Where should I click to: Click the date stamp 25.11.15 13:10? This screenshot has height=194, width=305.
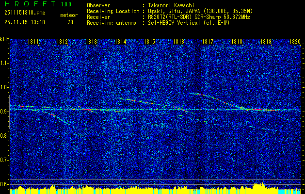tap(25, 22)
